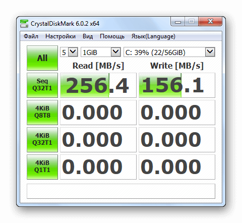This screenshot has height=223, width=242.
Task: Click the empty comment field at the bottom
Action: coord(121,191)
